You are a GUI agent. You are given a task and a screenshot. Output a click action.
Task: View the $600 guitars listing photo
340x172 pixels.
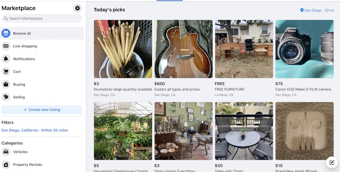[x=183, y=49]
